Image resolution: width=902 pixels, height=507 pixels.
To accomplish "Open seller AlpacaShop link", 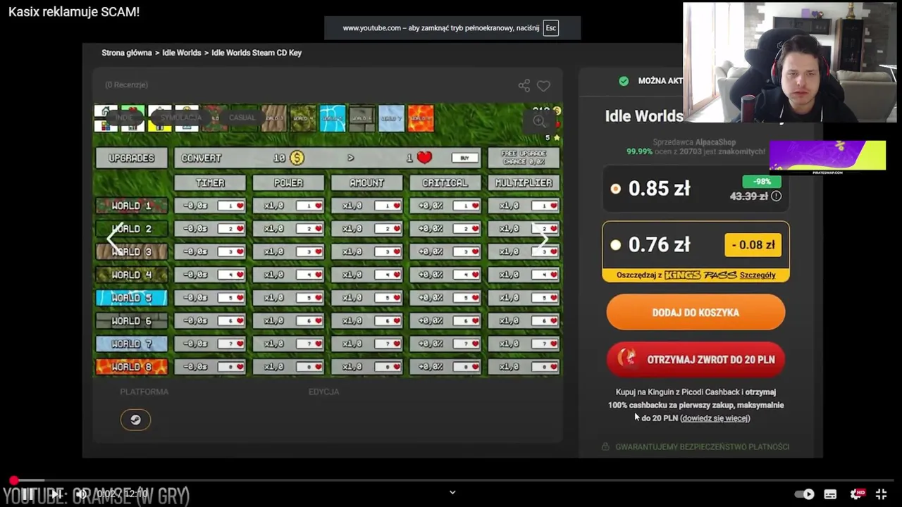I will 716,142.
